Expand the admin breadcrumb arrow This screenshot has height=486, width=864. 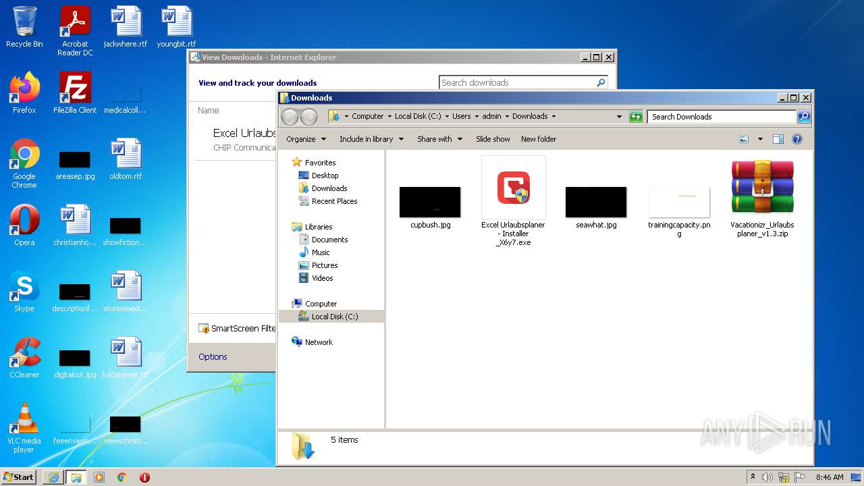pos(507,117)
